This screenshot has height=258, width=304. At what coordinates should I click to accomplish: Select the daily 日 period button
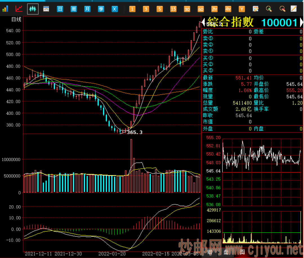click(60, 9)
